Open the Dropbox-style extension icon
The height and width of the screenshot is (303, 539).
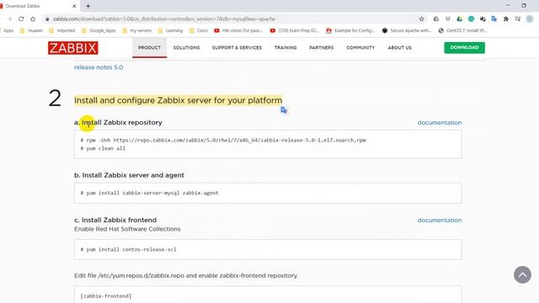pos(447,19)
